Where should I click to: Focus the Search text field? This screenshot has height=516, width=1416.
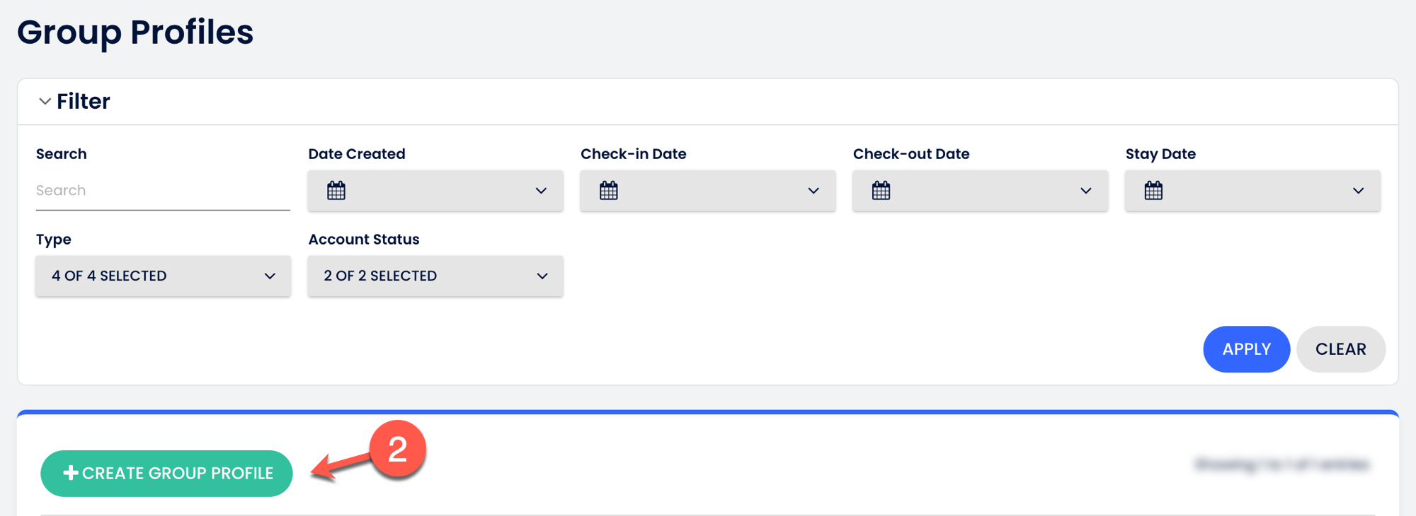pyautogui.click(x=163, y=191)
